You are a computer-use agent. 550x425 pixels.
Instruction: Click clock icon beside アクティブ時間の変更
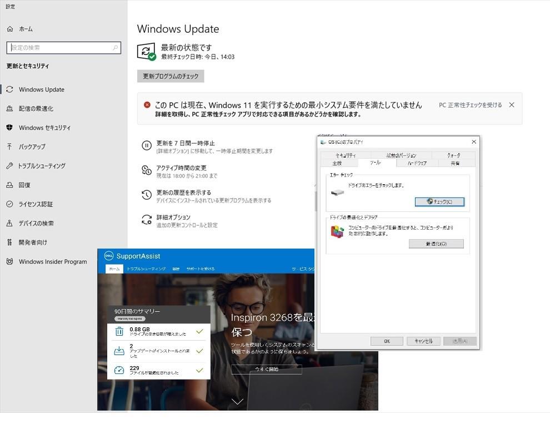pyautogui.click(x=147, y=170)
